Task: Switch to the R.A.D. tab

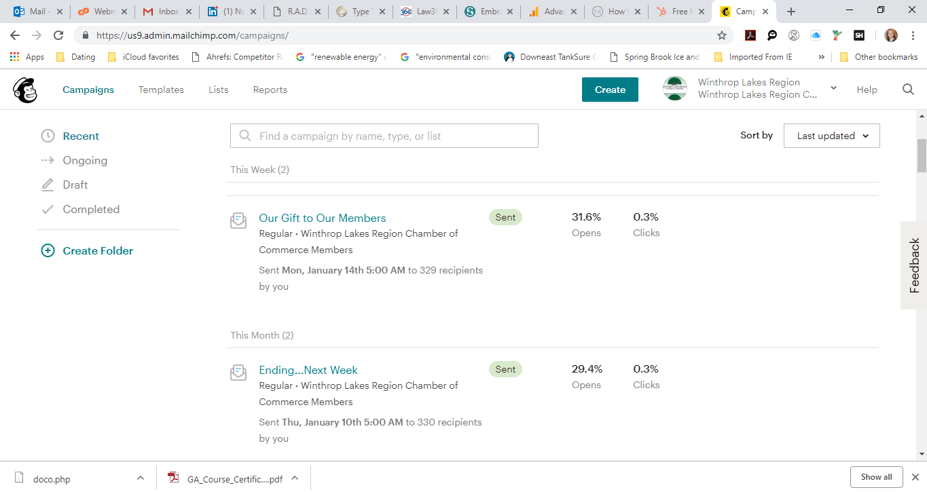Action: [295, 12]
